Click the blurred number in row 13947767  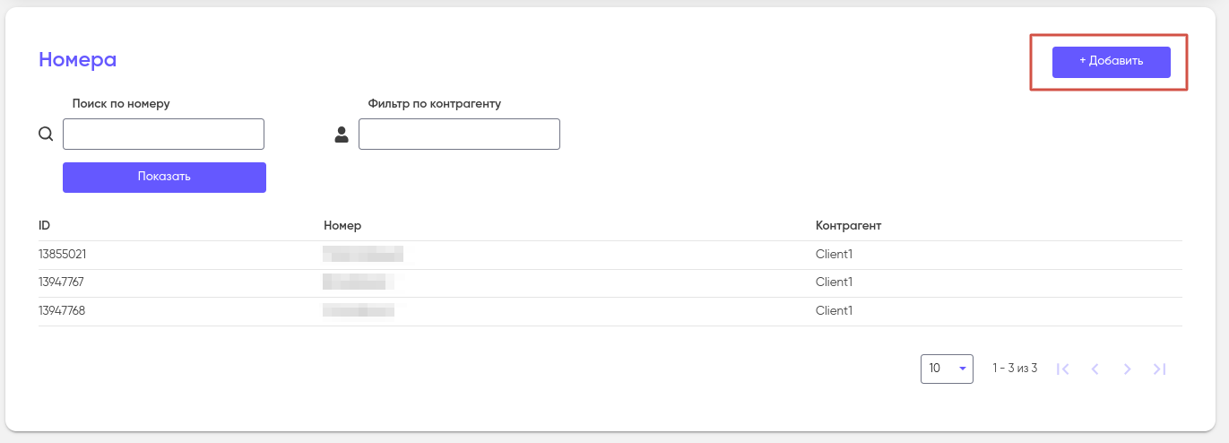click(359, 282)
